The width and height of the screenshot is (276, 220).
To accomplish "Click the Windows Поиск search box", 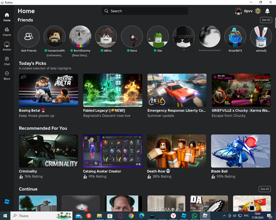I will click(x=41, y=216).
